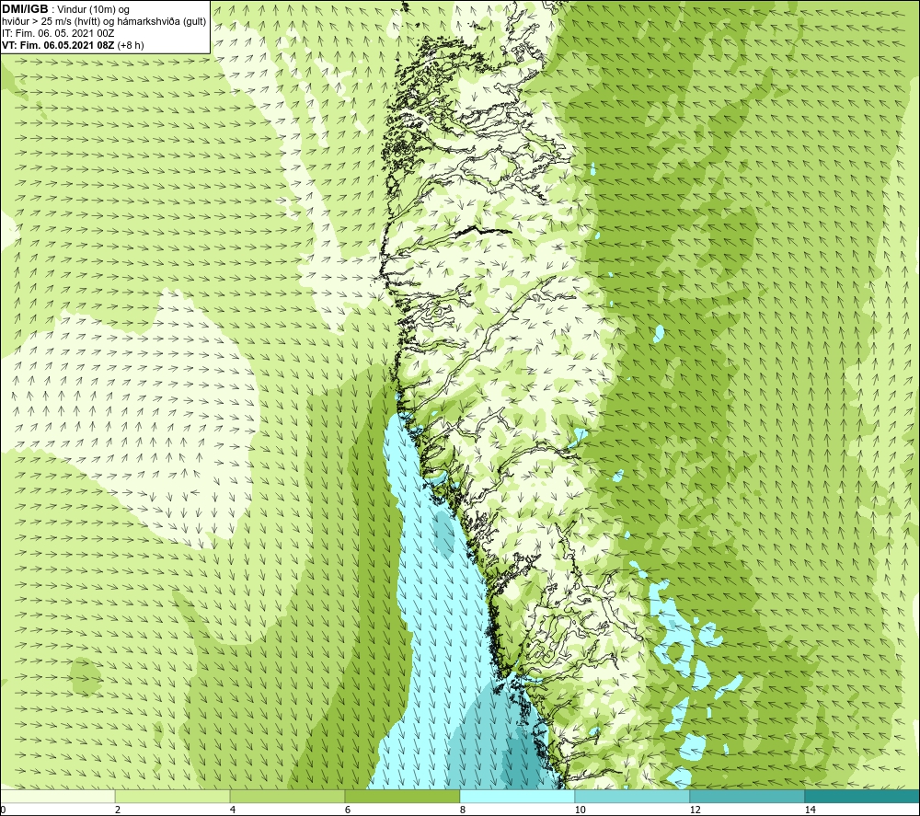
Task: Select the palest 0–2 m/s color swatch
Action: pos(57,796)
